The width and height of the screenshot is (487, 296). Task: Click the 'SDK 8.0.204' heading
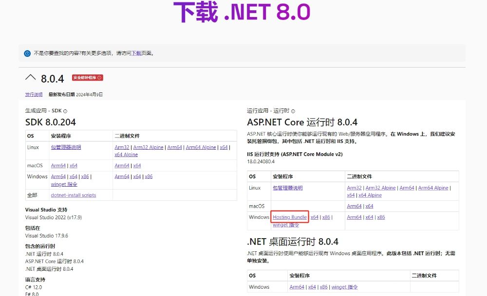coord(50,122)
